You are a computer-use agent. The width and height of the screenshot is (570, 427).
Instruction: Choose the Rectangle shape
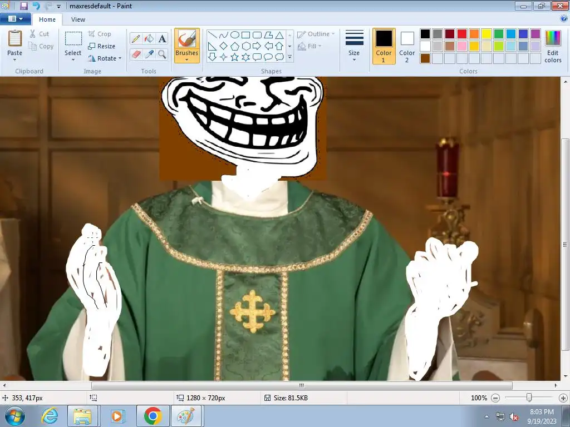tap(245, 35)
